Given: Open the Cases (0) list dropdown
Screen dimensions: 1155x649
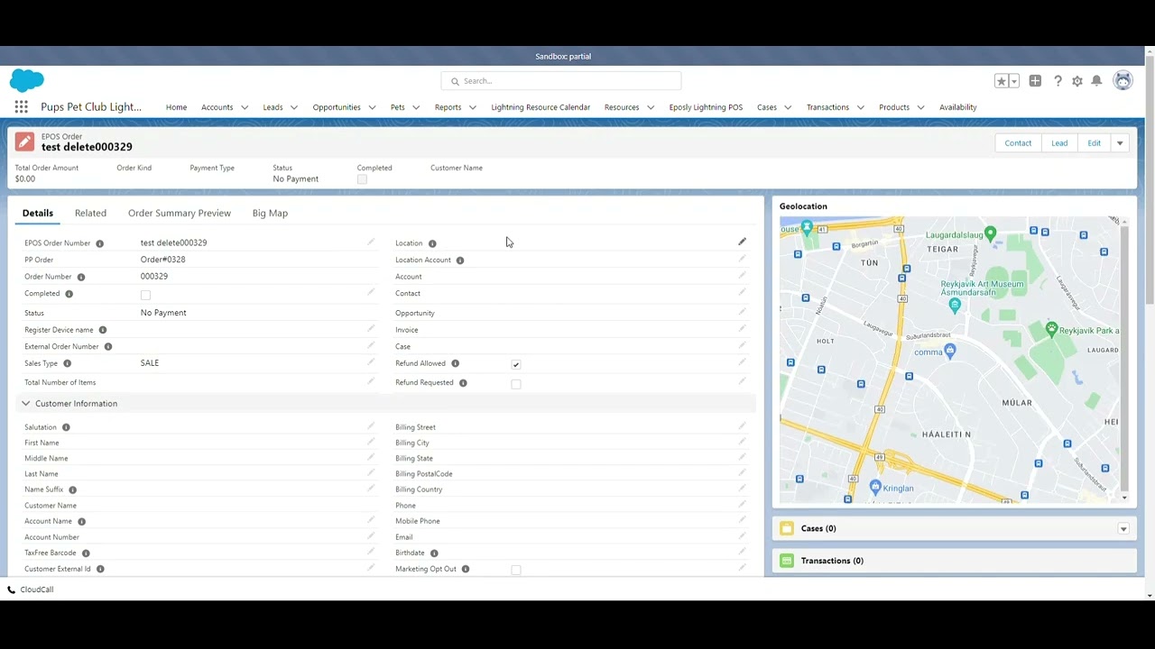Looking at the screenshot, I should (1123, 529).
